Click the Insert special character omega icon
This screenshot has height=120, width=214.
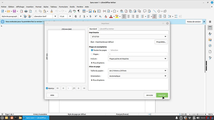pos(114,11)
